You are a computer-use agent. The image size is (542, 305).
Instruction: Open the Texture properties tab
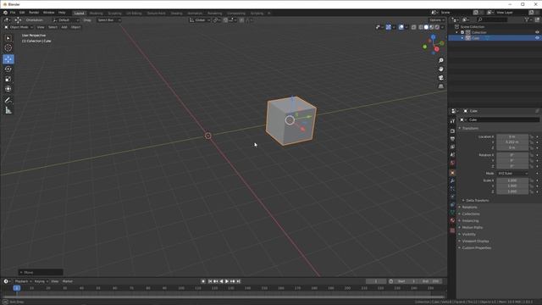pyautogui.click(x=452, y=230)
